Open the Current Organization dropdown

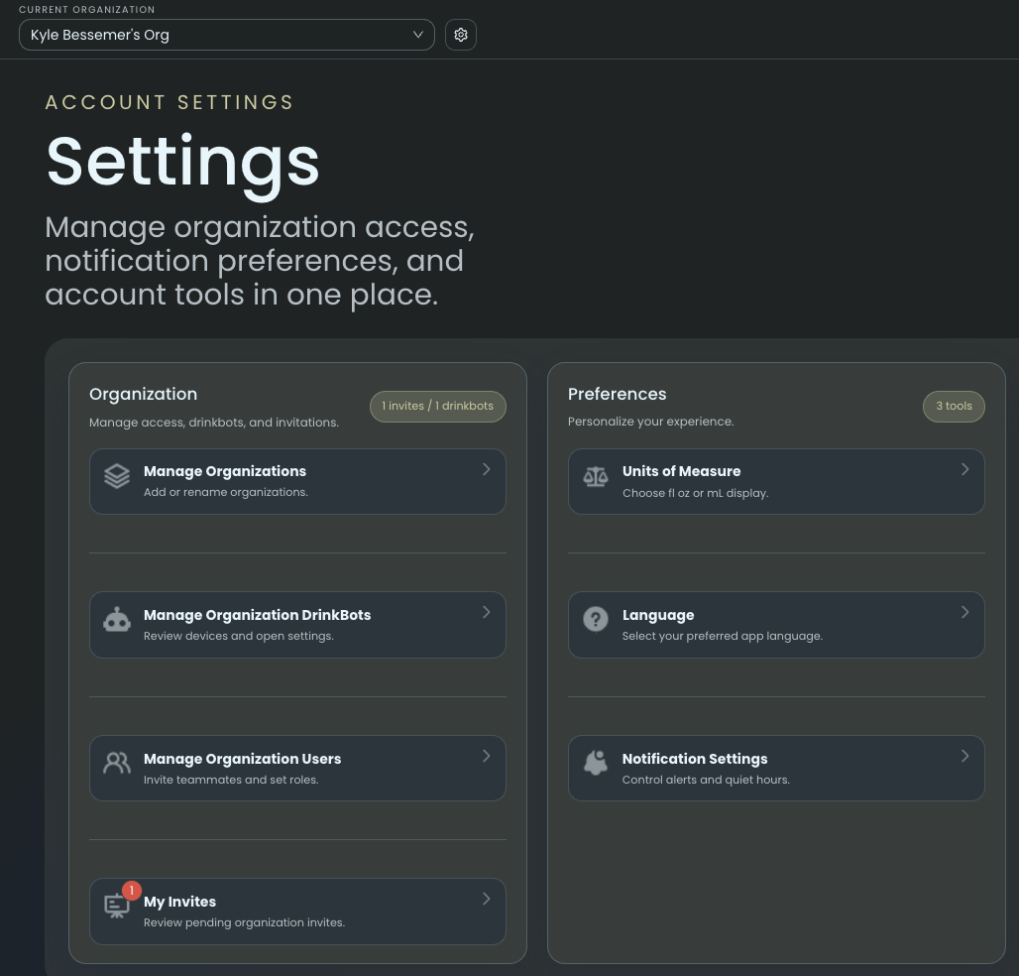pos(226,35)
